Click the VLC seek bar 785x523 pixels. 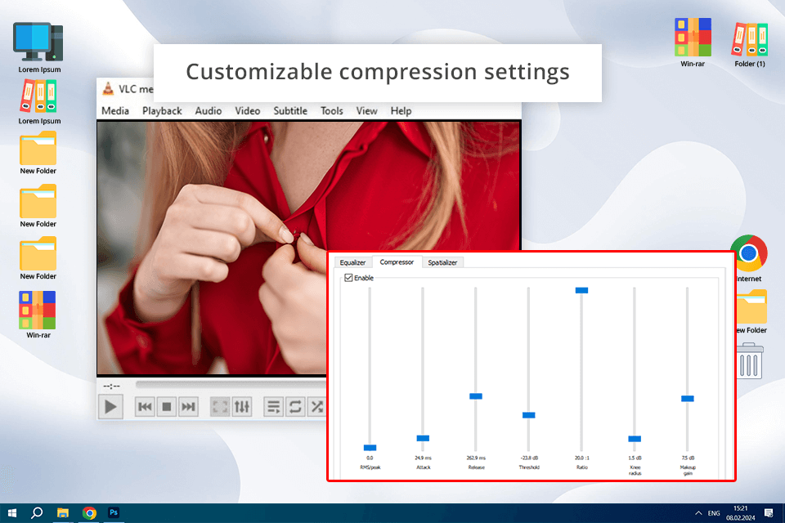(231, 384)
